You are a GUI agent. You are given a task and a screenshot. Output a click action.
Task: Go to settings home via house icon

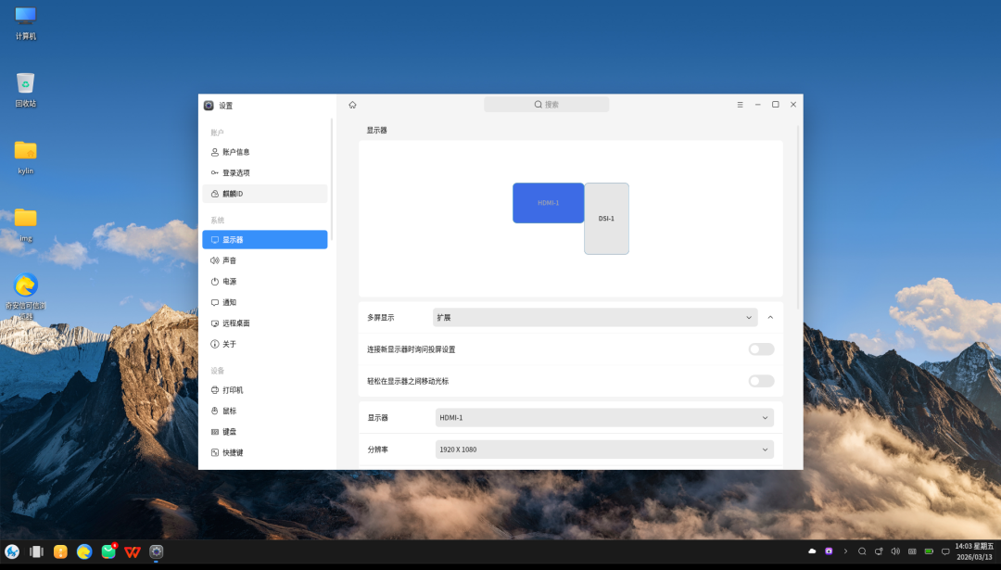tap(352, 105)
